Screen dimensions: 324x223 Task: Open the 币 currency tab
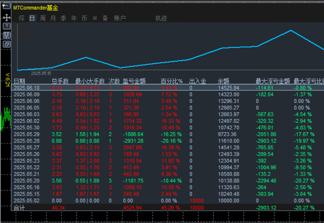point(84,18)
